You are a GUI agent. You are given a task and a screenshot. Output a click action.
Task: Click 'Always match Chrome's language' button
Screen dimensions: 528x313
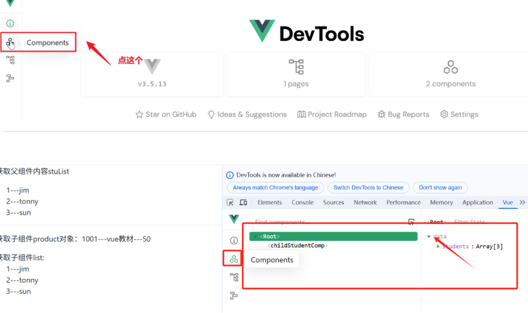click(x=275, y=187)
